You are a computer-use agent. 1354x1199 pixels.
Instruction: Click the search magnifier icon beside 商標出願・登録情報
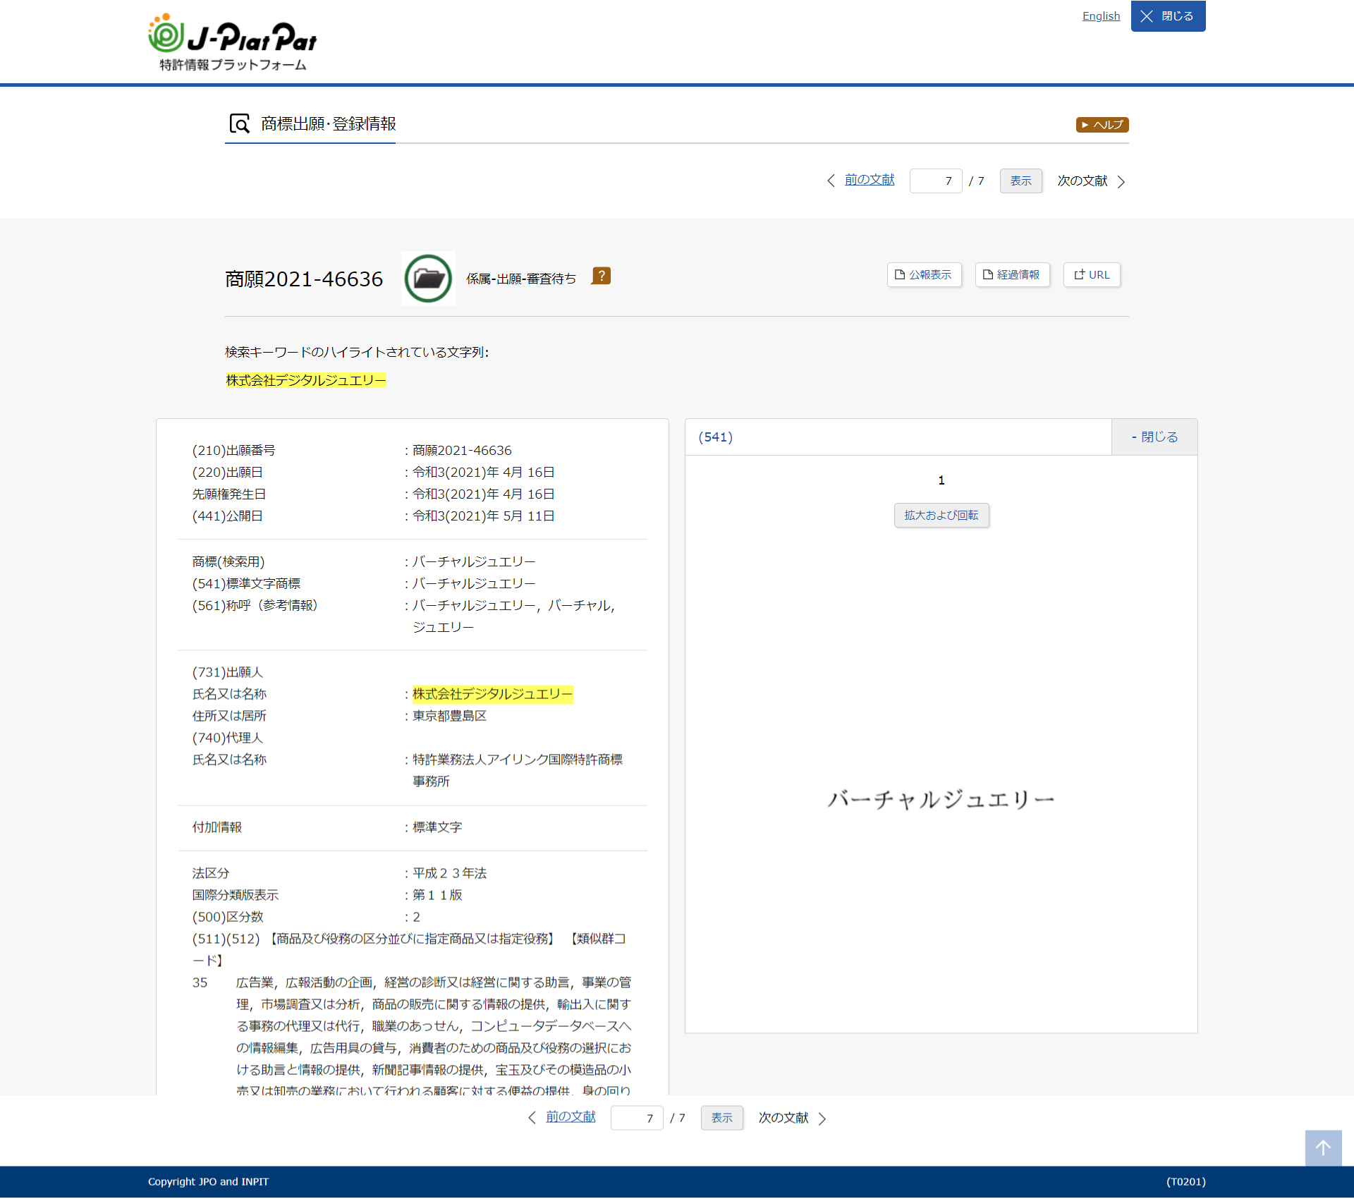pyautogui.click(x=239, y=124)
